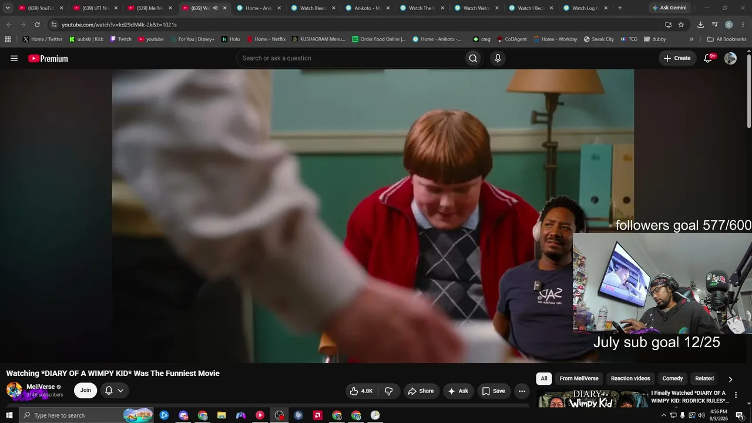This screenshot has height=423, width=752.
Task: View site information for youtube.com
Action: point(53,25)
